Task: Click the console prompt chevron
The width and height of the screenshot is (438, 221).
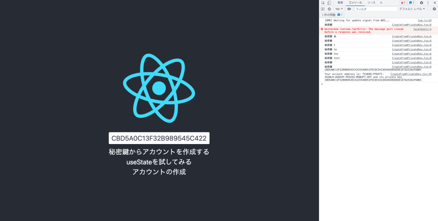Action: click(x=322, y=84)
